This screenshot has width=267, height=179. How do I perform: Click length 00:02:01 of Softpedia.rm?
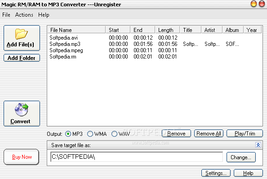(168, 57)
